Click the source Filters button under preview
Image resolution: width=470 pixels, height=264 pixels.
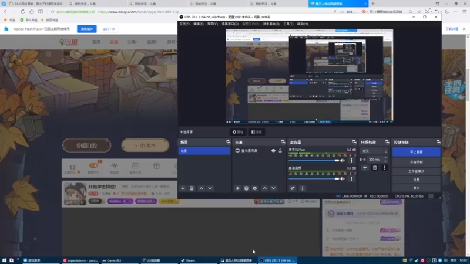pos(257,132)
